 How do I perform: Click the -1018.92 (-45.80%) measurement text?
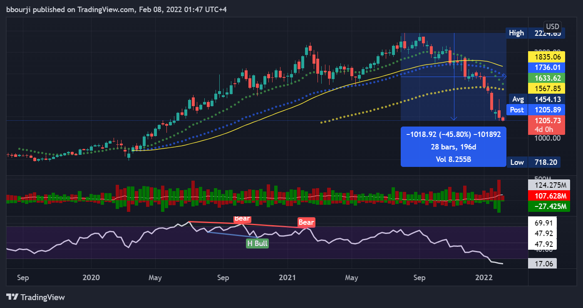pos(454,134)
